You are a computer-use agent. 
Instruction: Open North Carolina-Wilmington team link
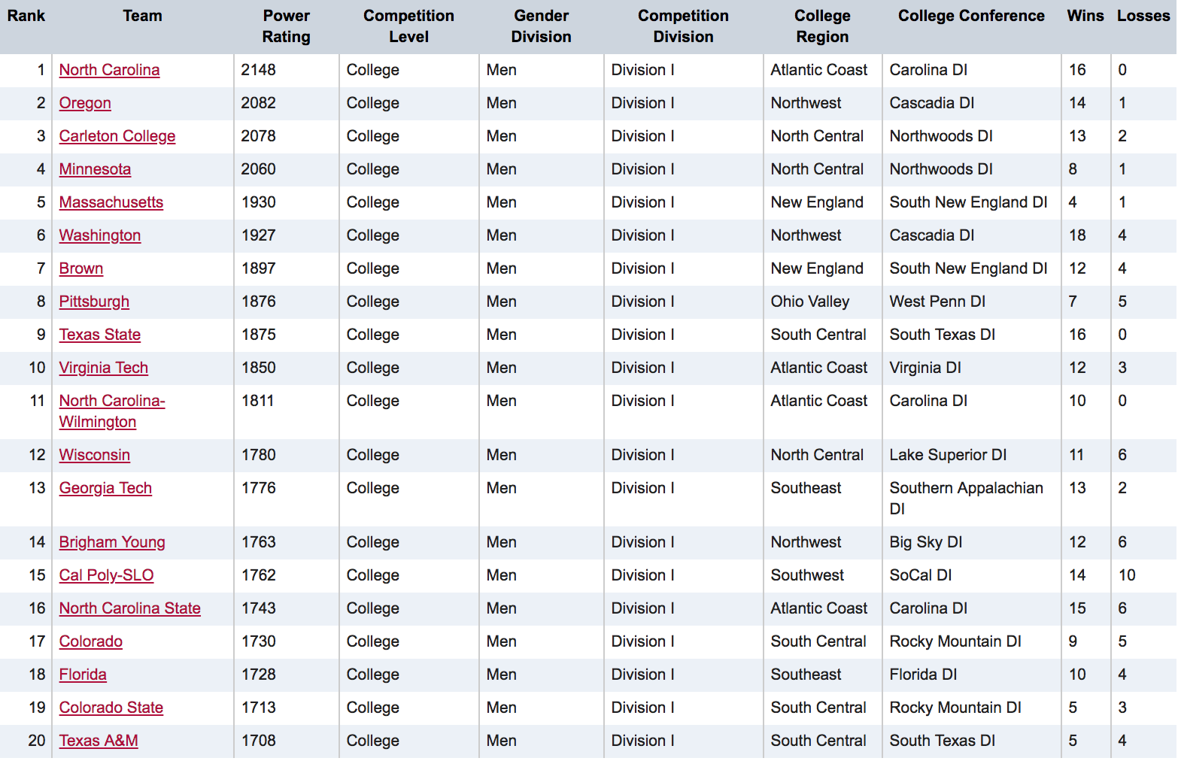(x=111, y=402)
